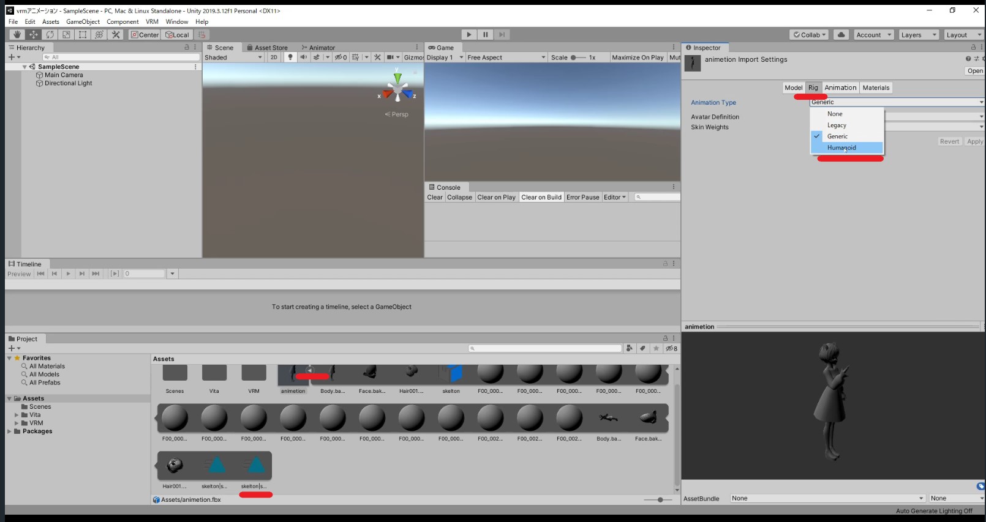
Task: Click Error Pause in Console
Action: [x=582, y=197]
